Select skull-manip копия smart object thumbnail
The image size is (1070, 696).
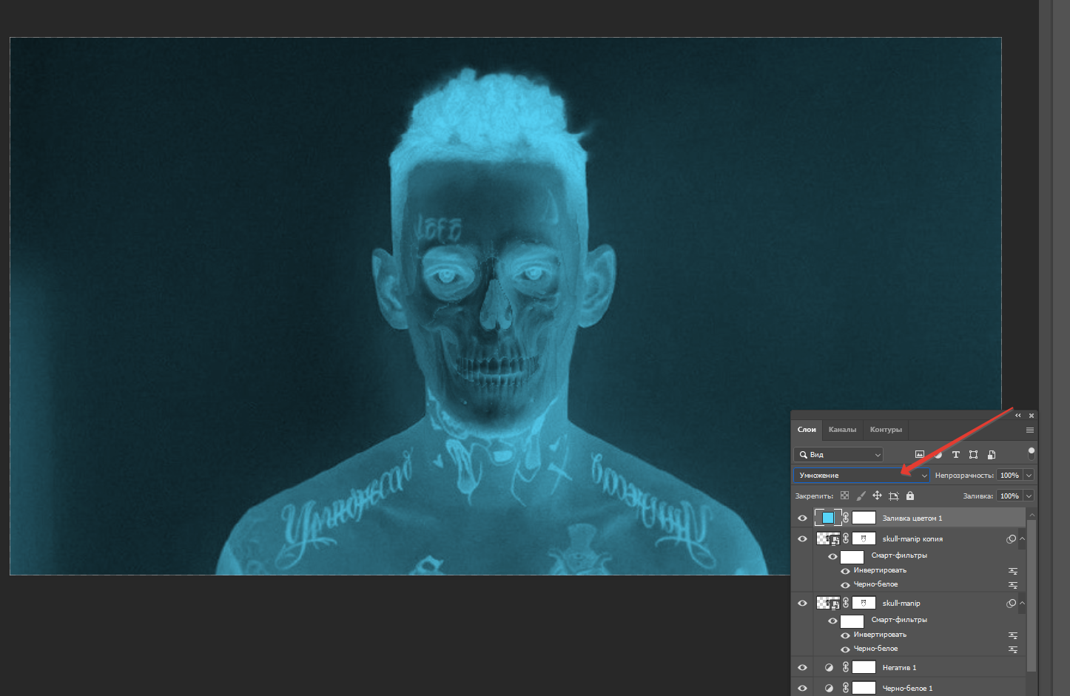tap(828, 538)
